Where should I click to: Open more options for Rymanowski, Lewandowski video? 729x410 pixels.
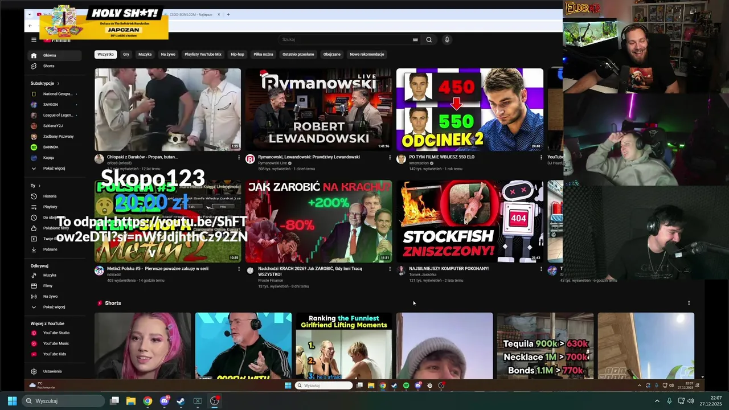(390, 157)
